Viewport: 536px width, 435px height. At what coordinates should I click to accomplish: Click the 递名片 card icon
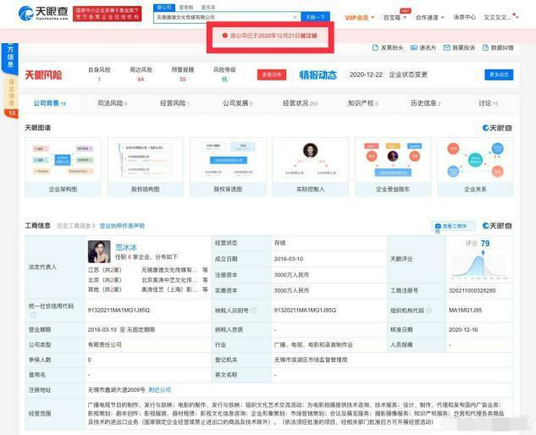point(413,48)
